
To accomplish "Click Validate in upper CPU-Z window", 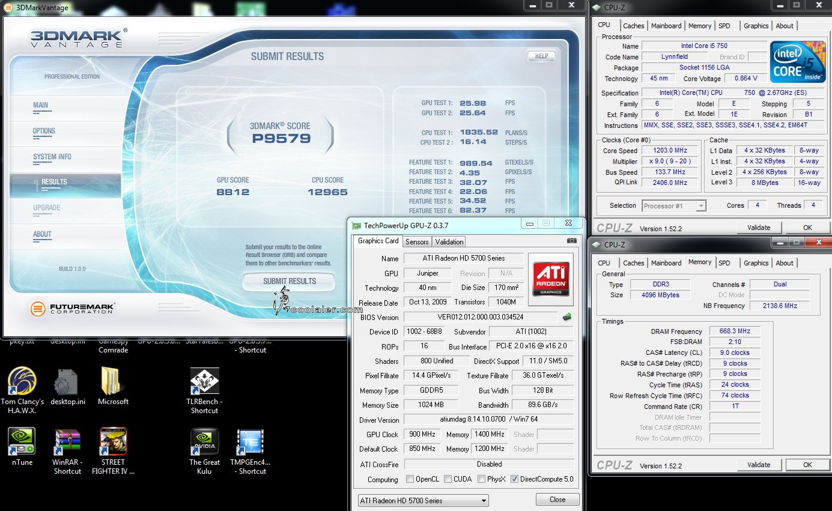I will (759, 228).
